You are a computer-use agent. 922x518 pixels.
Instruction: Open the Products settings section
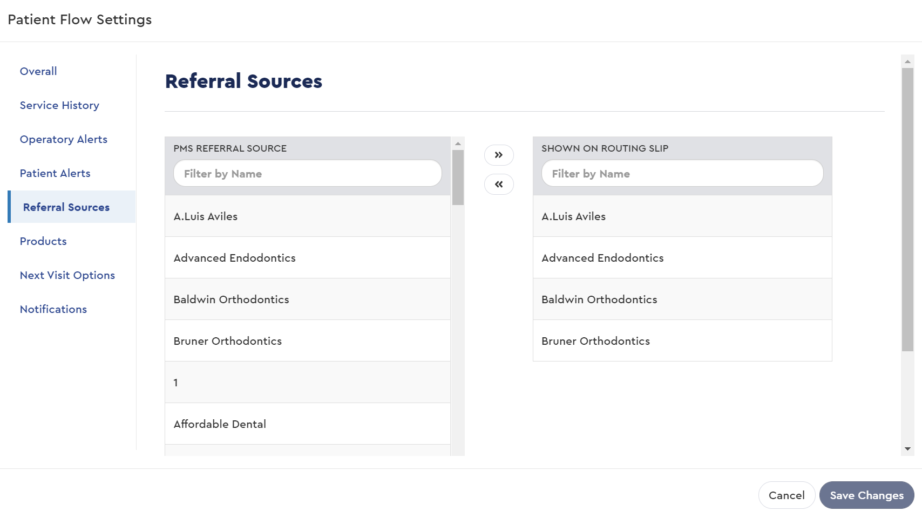coord(43,241)
